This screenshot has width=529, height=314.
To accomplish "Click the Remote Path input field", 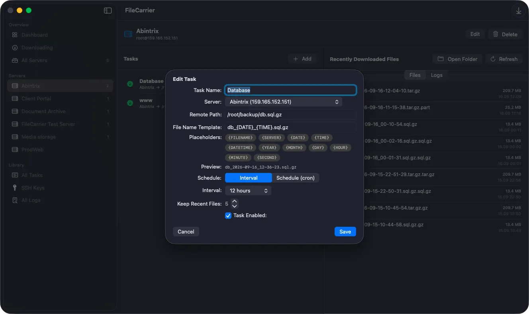I will point(291,114).
